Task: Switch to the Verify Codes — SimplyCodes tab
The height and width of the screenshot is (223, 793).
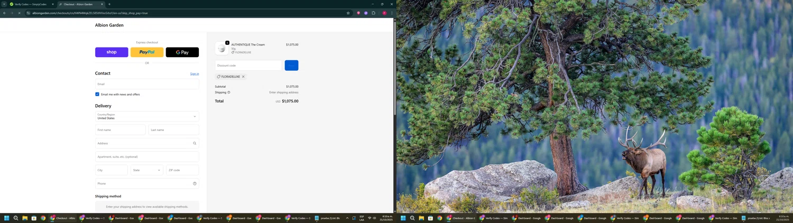Action: click(32, 4)
